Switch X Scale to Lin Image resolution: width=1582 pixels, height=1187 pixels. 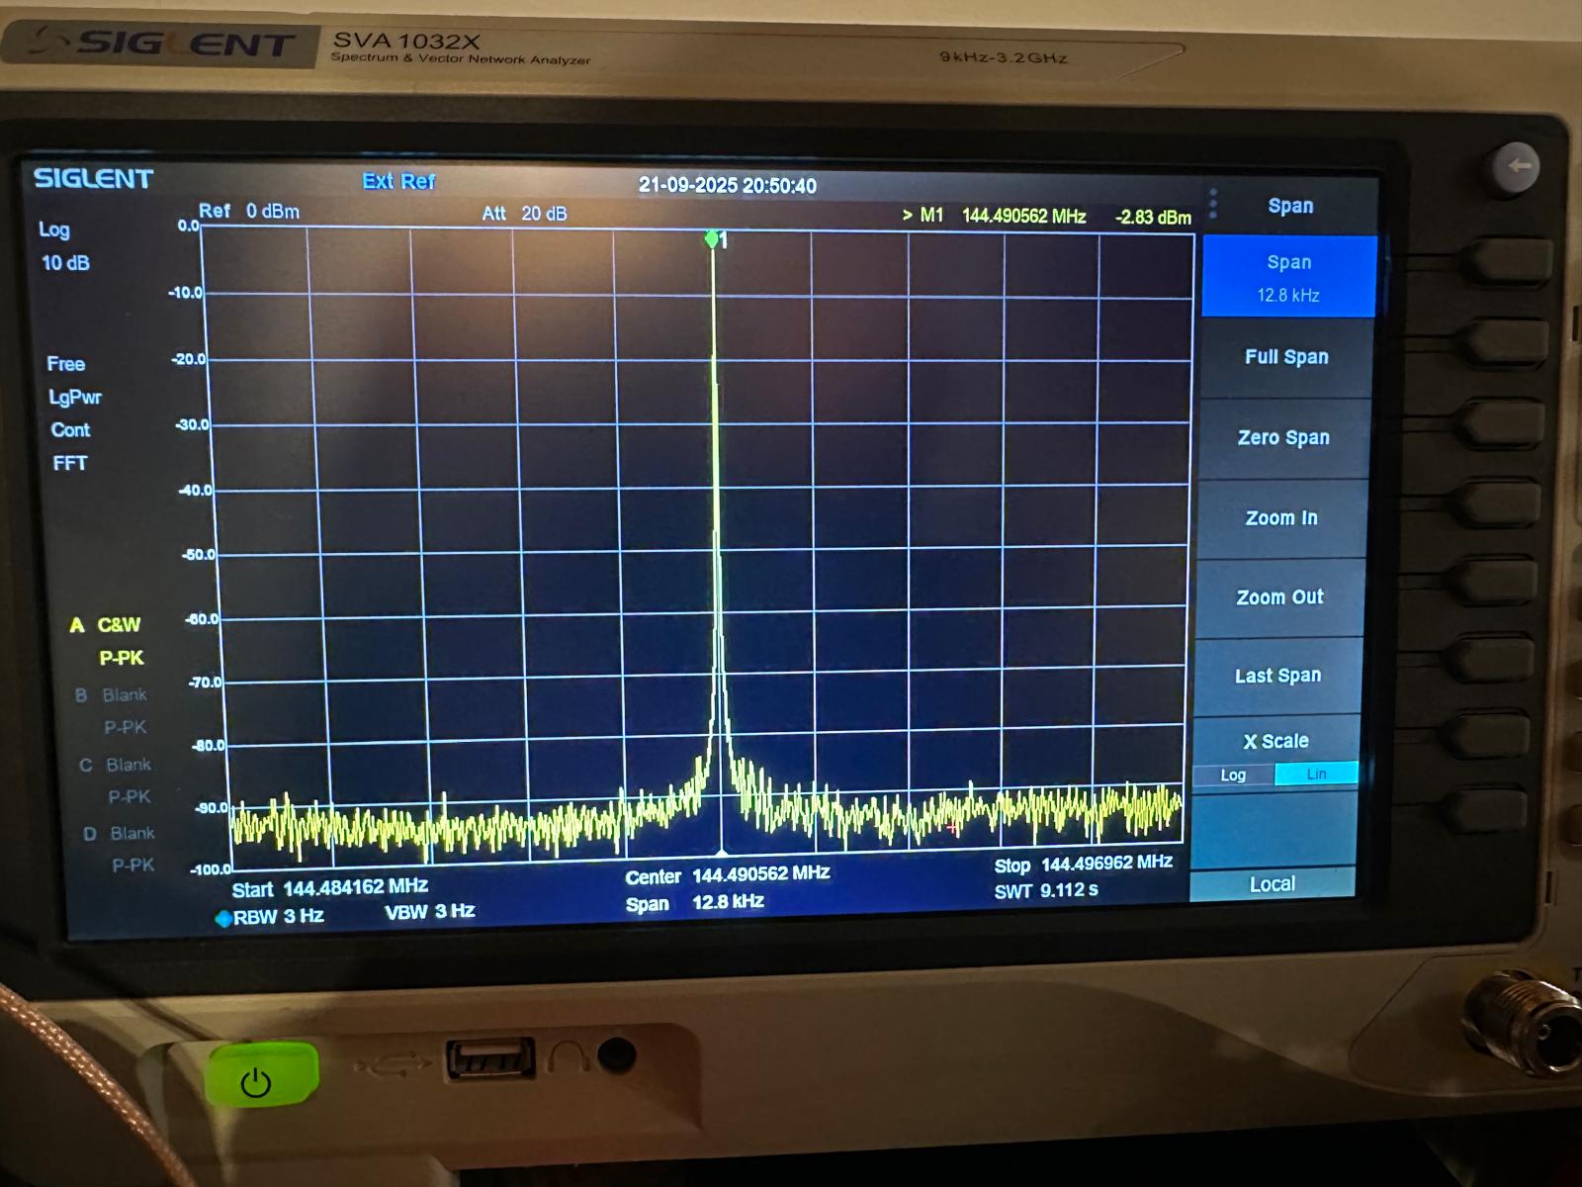point(1316,775)
